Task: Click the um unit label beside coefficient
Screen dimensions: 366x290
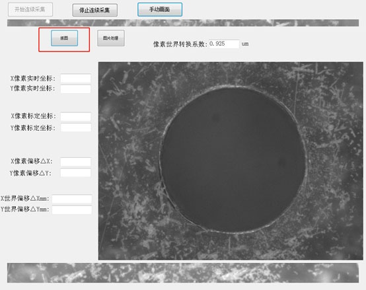Action: (x=245, y=44)
